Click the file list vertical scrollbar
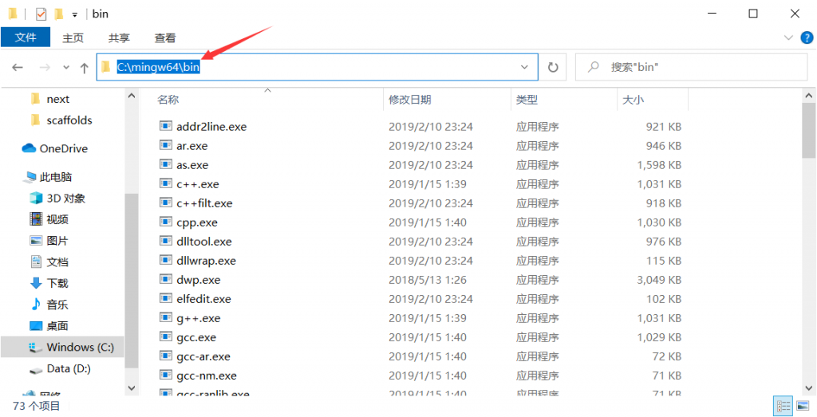The image size is (817, 417). tap(808, 239)
